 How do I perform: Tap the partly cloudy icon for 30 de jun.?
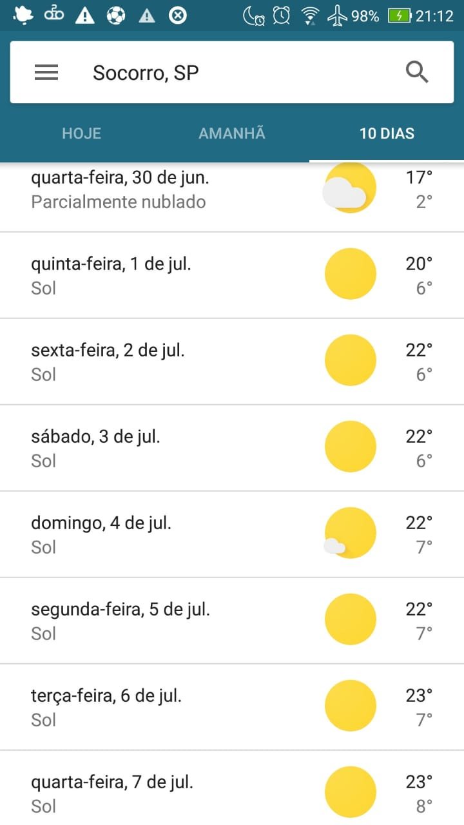pos(349,189)
